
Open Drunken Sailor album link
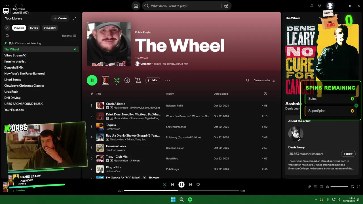pyautogui.click(x=175, y=148)
